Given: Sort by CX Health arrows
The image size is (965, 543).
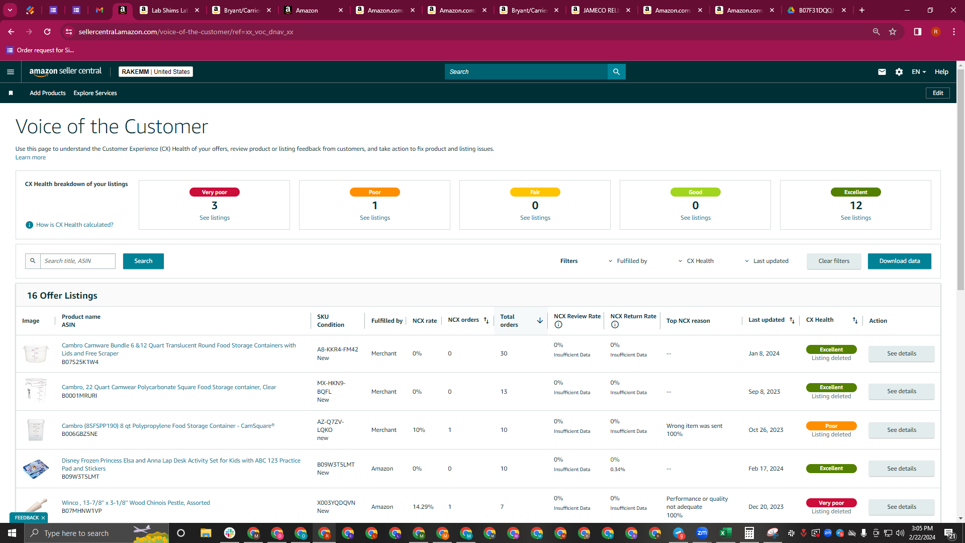Looking at the screenshot, I should point(855,320).
